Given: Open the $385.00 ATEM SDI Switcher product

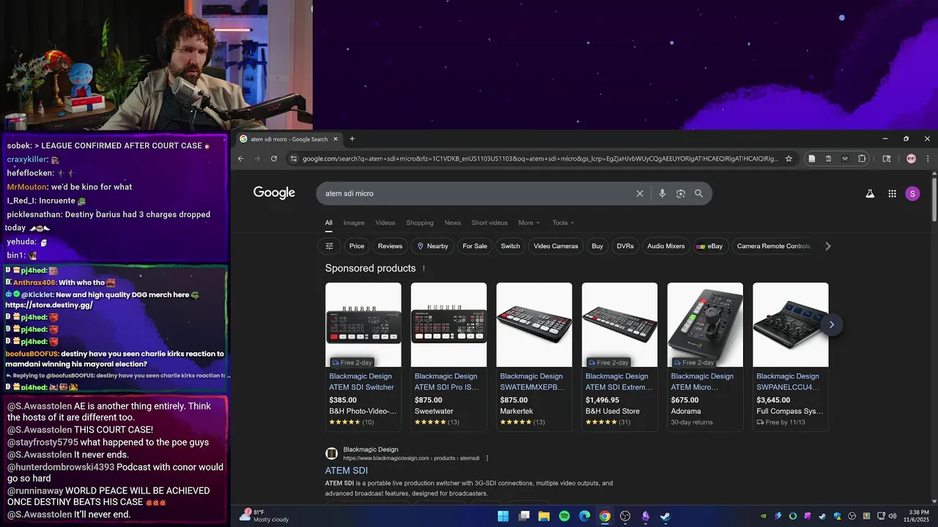Looking at the screenshot, I should 363,356.
